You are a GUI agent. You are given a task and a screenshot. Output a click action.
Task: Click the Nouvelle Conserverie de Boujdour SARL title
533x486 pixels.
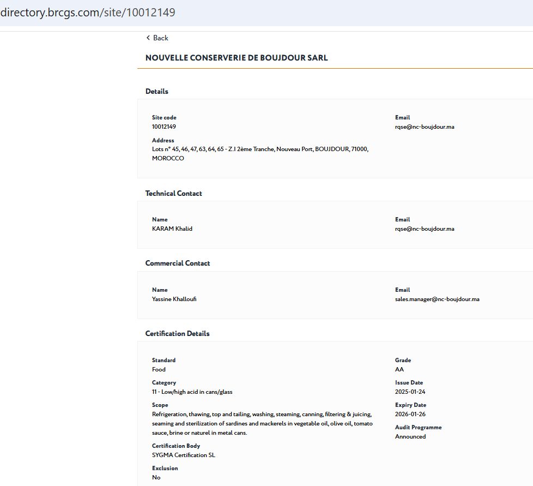[237, 58]
